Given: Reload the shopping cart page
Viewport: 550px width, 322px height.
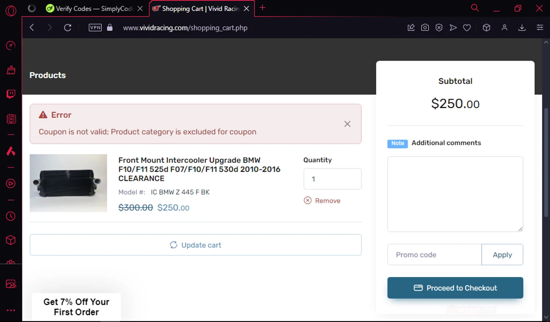Looking at the screenshot, I should pos(67,27).
